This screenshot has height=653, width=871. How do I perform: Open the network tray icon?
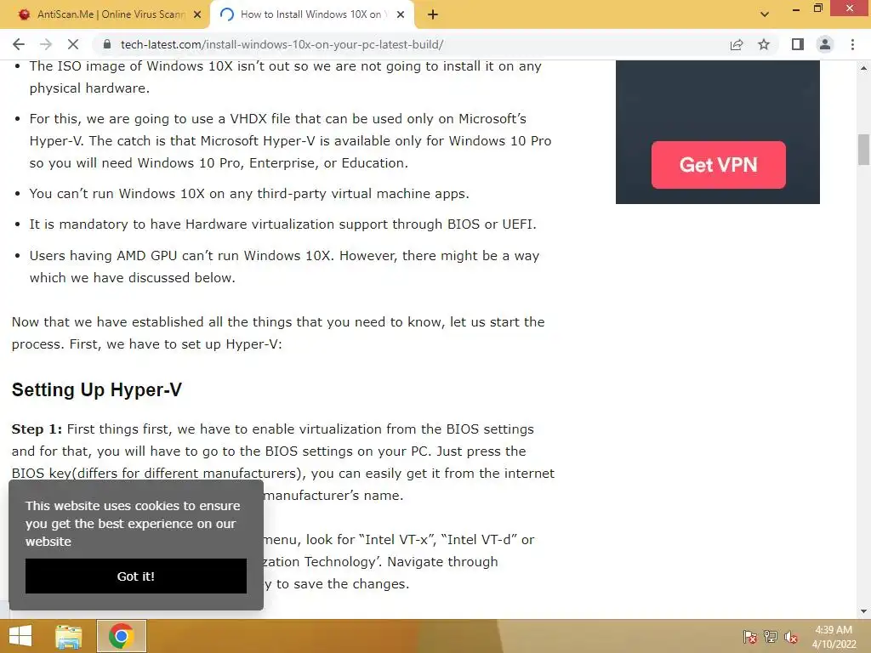[771, 637]
